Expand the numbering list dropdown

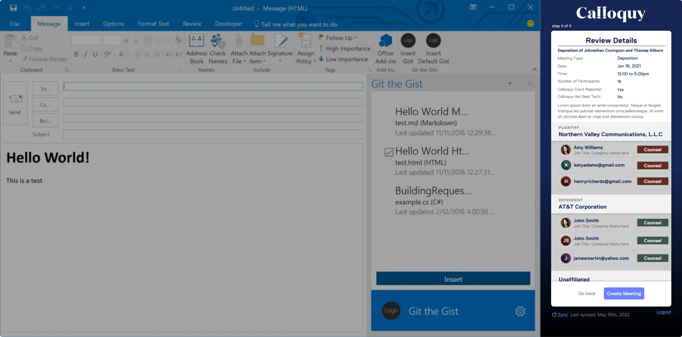click(169, 40)
